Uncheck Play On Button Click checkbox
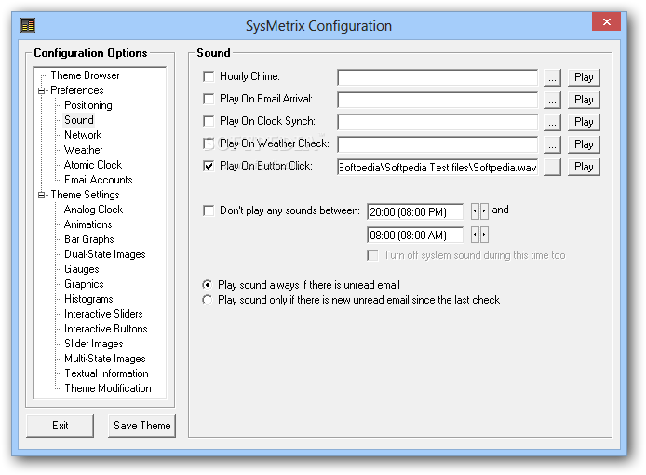Screen dimensions: 646x475 [x=209, y=166]
